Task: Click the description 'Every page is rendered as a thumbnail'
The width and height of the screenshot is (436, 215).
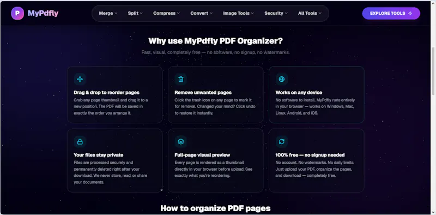Action: pos(213,169)
